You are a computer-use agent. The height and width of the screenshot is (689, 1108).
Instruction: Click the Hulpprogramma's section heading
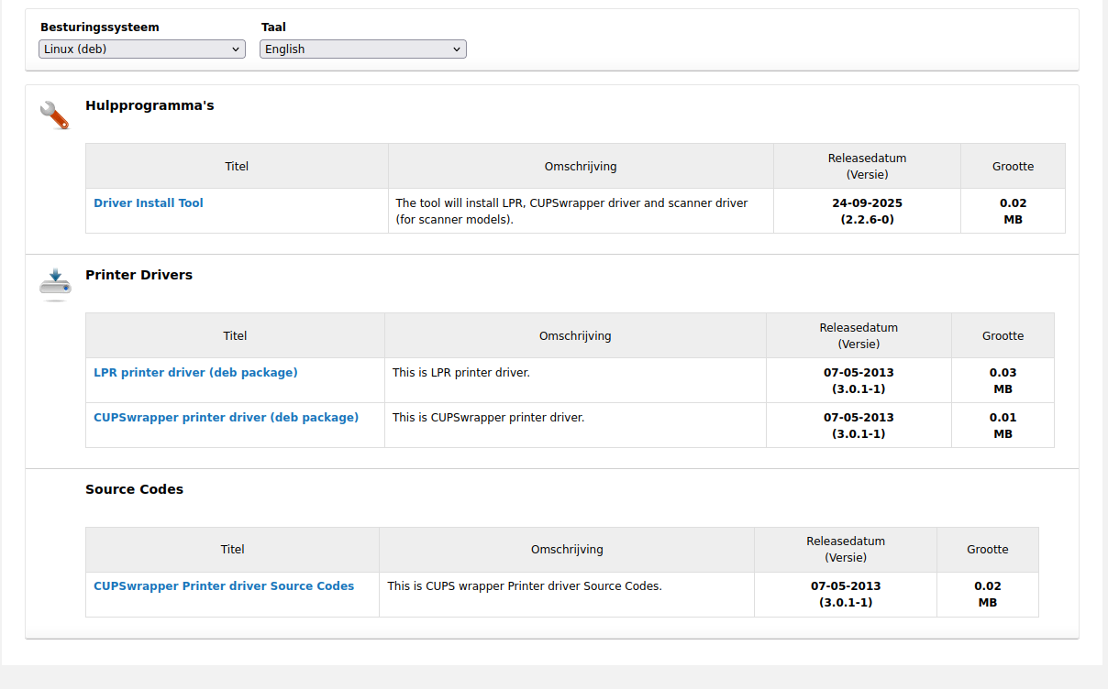[x=150, y=105]
